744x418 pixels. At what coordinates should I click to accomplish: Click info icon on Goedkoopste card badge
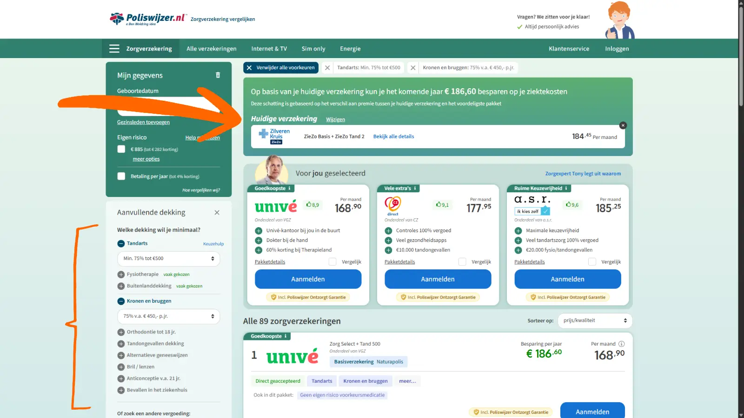[x=289, y=188]
